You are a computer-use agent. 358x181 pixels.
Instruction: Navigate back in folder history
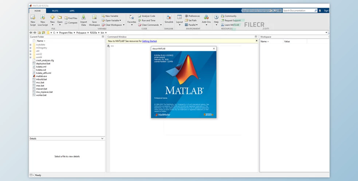pos(31,32)
